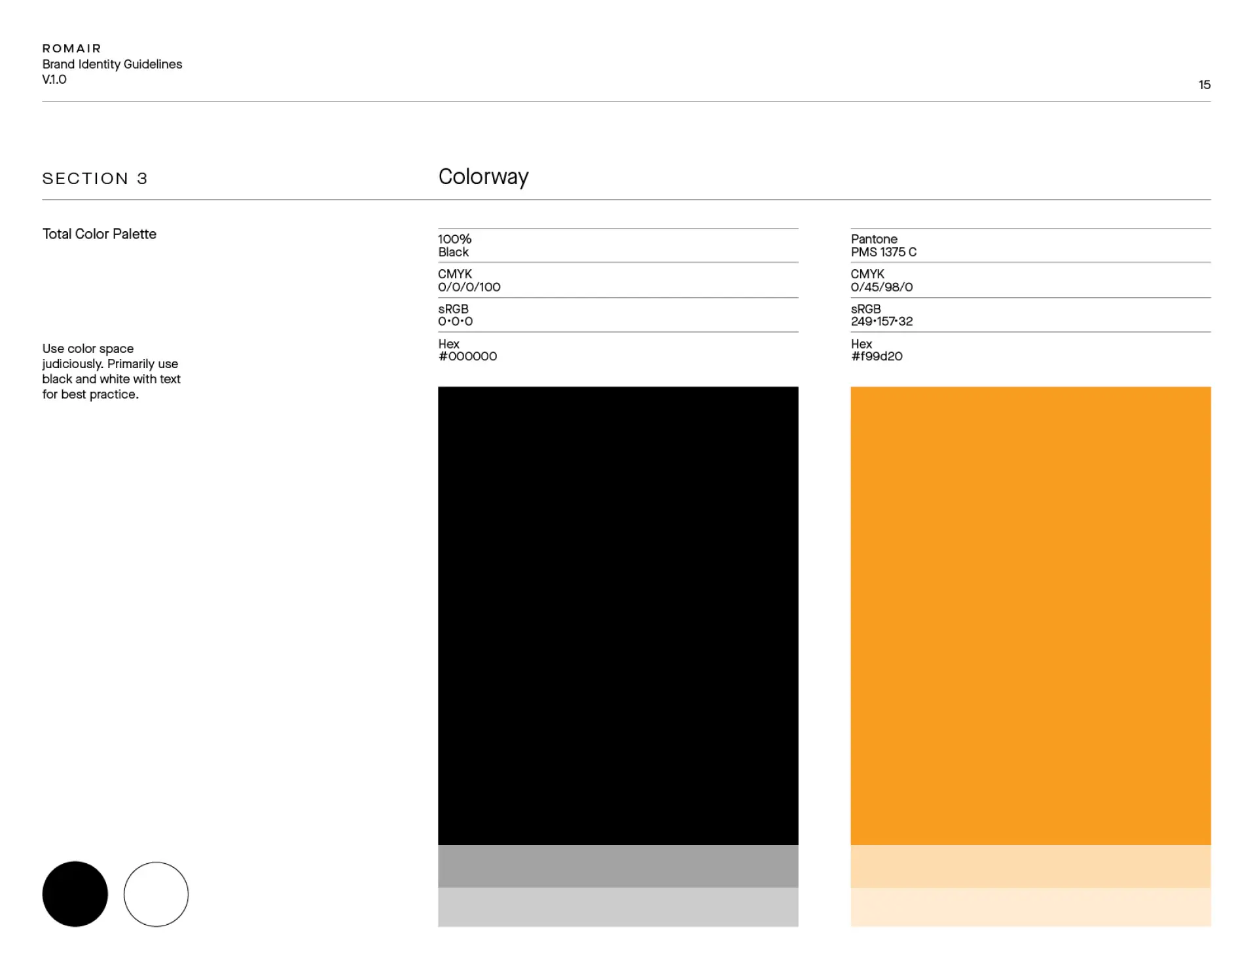The width and height of the screenshot is (1253, 970).
Task: Select the large orange color swatch
Action: pyautogui.click(x=1030, y=615)
